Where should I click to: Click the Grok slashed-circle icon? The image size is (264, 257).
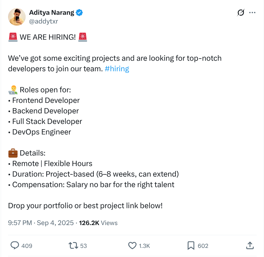[241, 13]
